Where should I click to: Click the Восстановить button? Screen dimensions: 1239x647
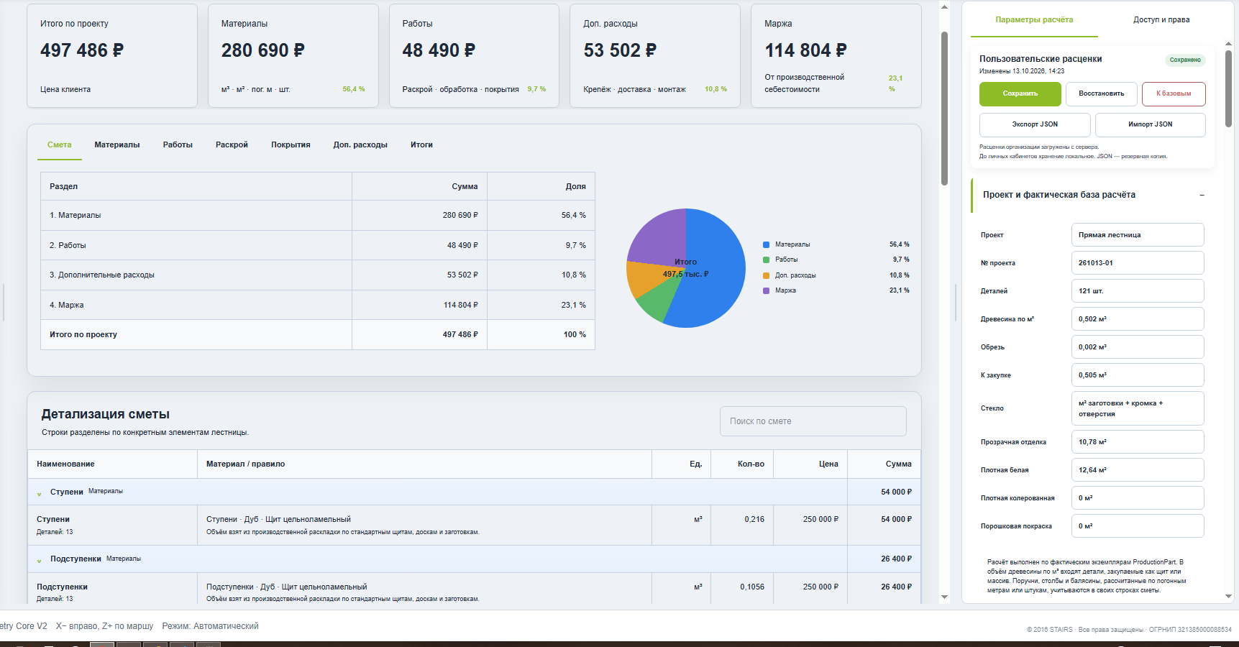[x=1101, y=94]
